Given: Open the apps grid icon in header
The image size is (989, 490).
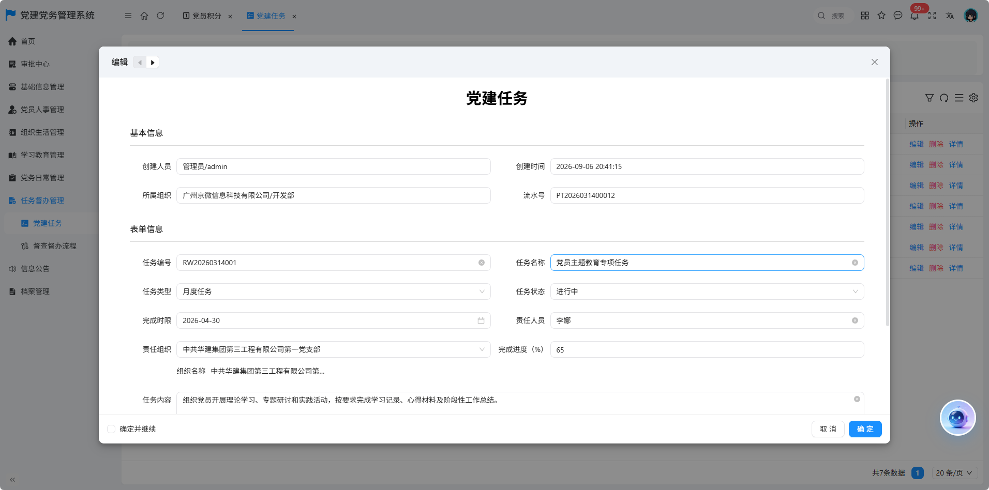Looking at the screenshot, I should coord(865,16).
